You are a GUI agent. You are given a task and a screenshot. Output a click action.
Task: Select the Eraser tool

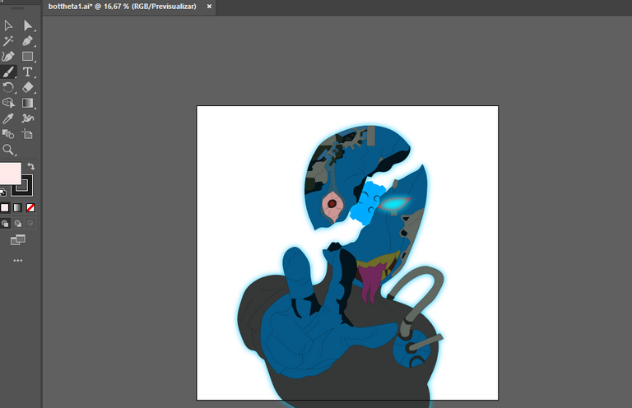27,87
